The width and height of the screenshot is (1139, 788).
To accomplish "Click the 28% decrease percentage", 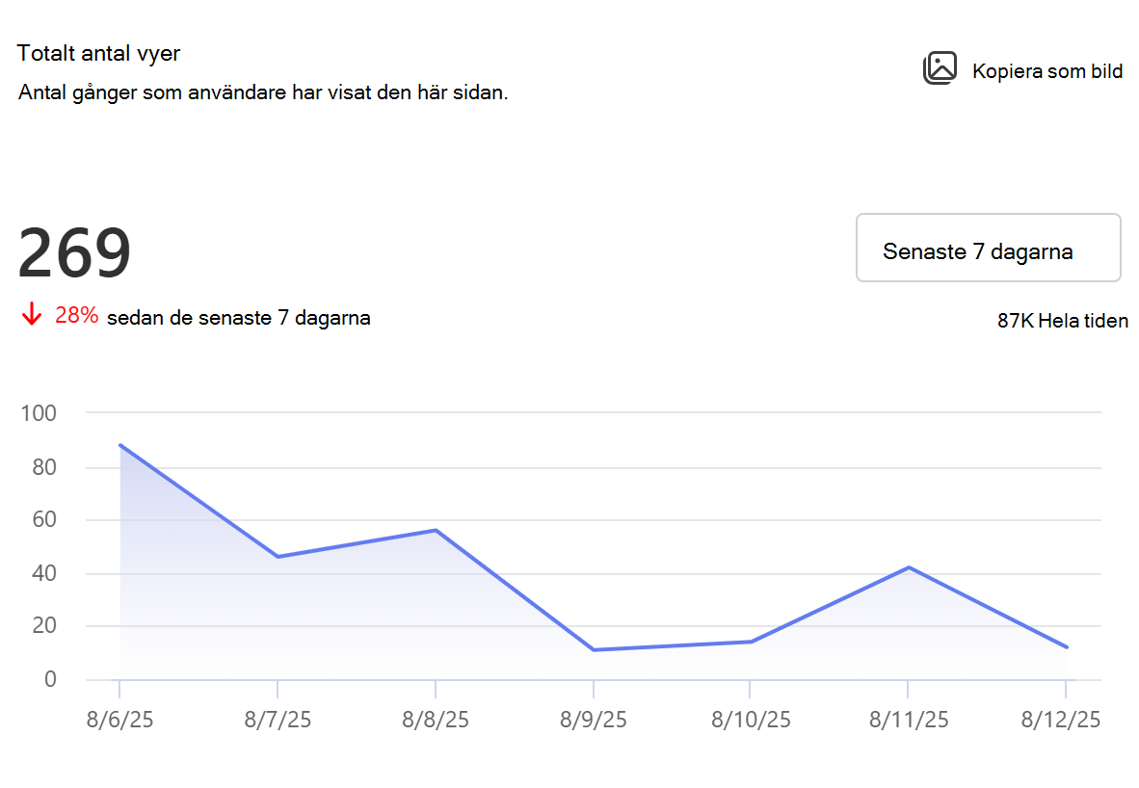I will coord(76,315).
